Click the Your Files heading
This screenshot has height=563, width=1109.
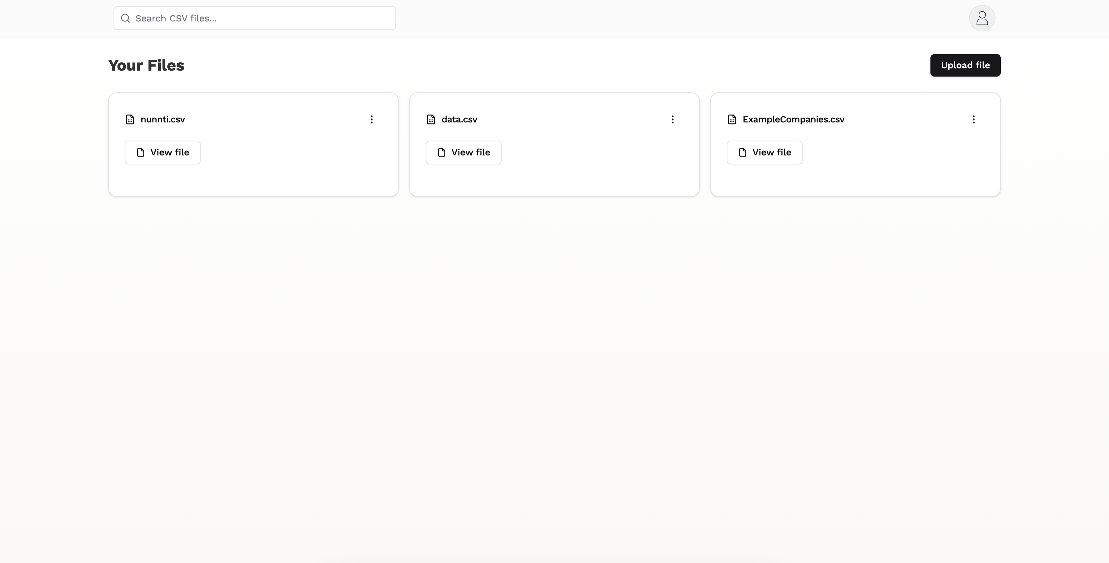point(146,65)
